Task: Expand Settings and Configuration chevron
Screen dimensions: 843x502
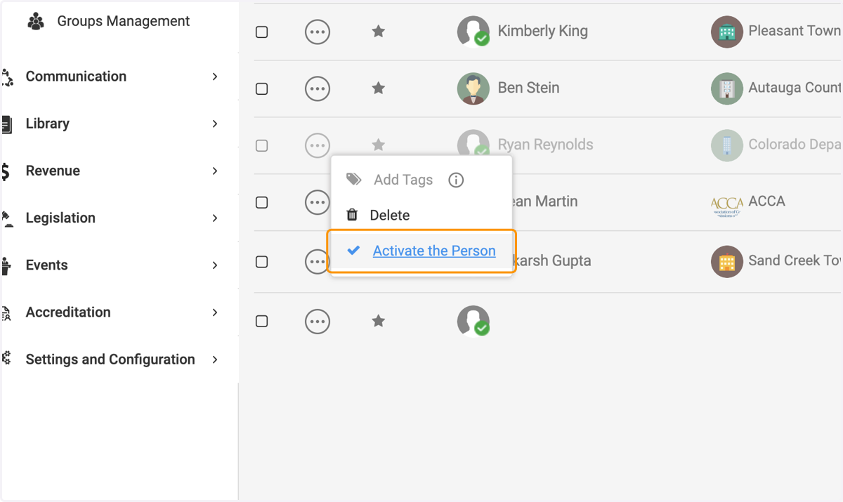Action: click(215, 359)
